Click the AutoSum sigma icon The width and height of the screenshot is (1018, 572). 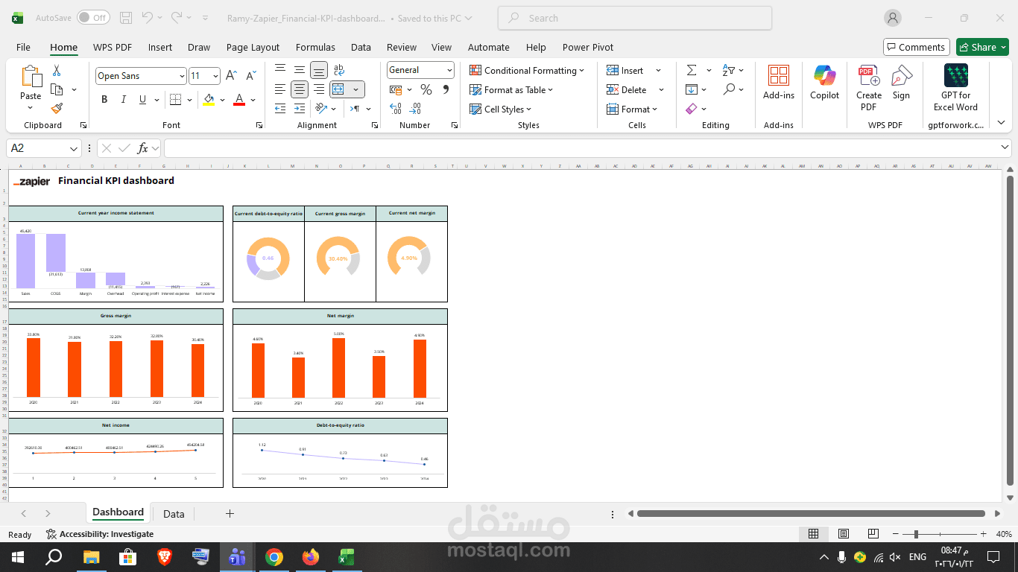click(692, 70)
